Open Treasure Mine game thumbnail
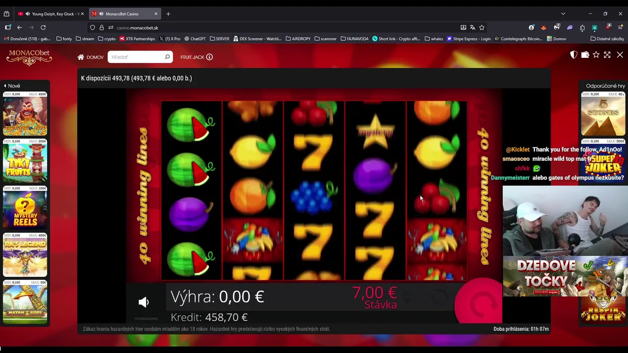 [x=25, y=114]
